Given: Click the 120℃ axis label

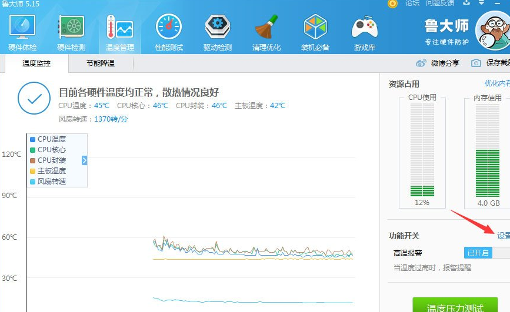Looking at the screenshot, I should [11, 155].
